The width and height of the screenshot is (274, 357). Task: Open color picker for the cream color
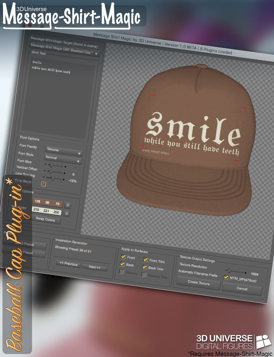(67, 213)
